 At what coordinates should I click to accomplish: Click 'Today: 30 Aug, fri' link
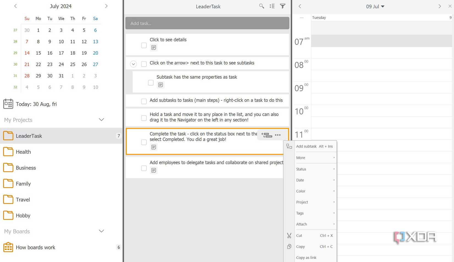pyautogui.click(x=36, y=104)
